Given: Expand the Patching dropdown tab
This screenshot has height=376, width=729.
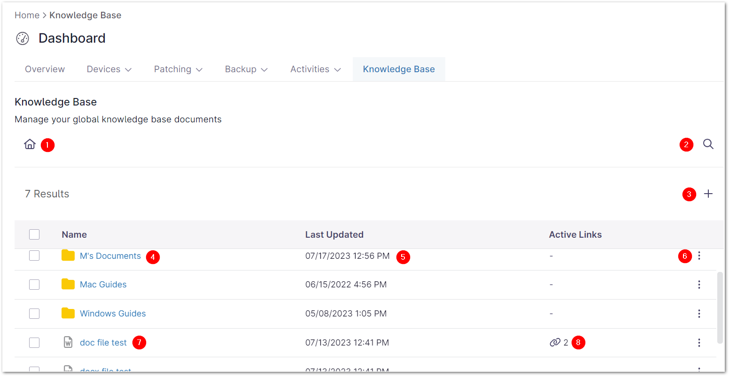Looking at the screenshot, I should [178, 69].
